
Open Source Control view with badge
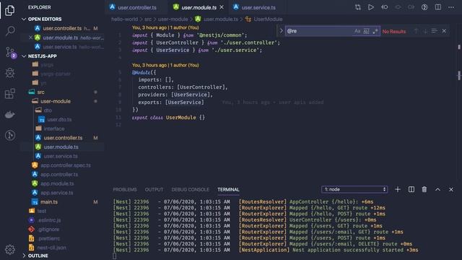click(x=11, y=52)
